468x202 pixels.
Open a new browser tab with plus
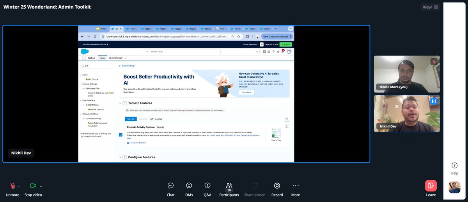(x=276, y=29)
